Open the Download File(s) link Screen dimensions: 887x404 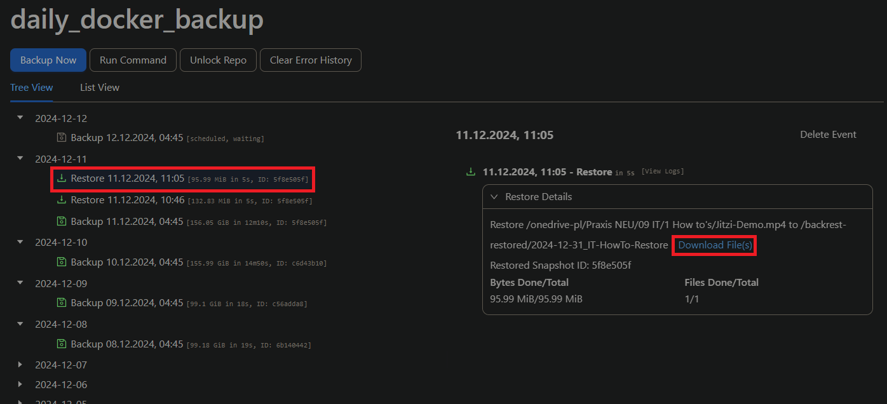715,245
